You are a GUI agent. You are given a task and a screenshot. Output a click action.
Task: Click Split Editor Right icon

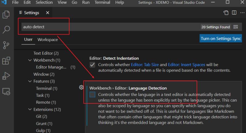coord(234,13)
